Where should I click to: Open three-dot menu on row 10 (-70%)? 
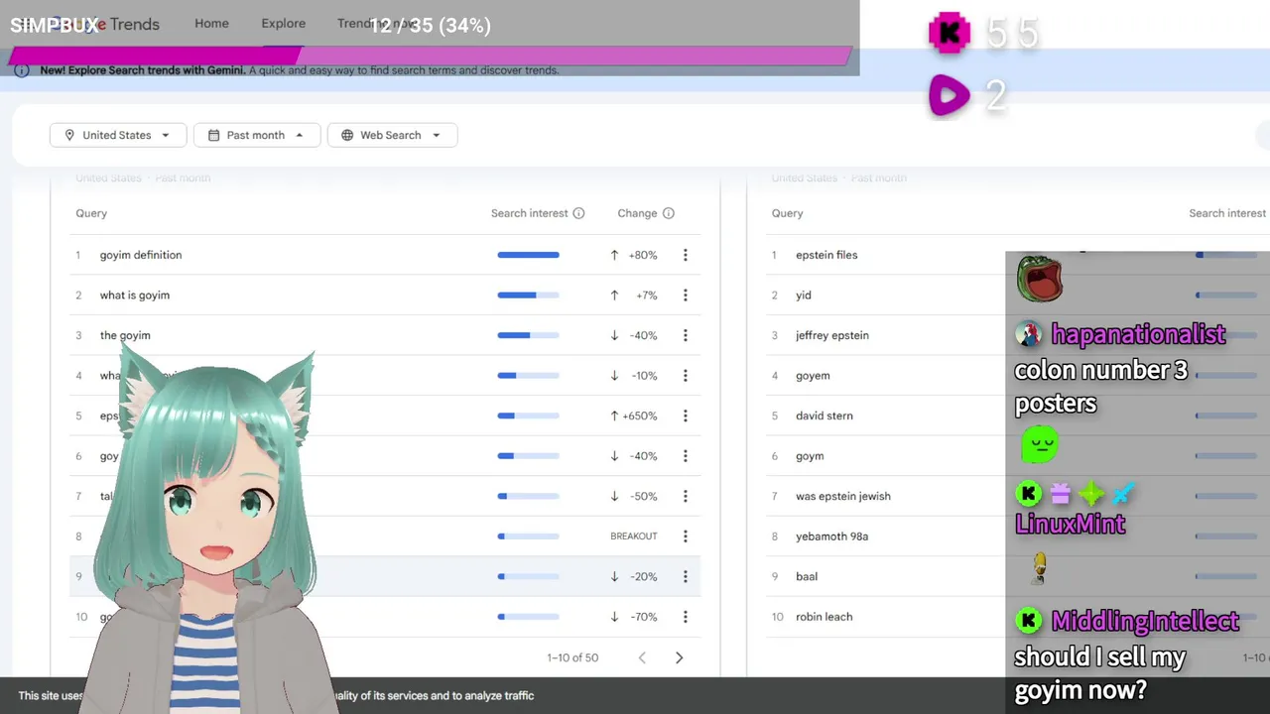(685, 617)
